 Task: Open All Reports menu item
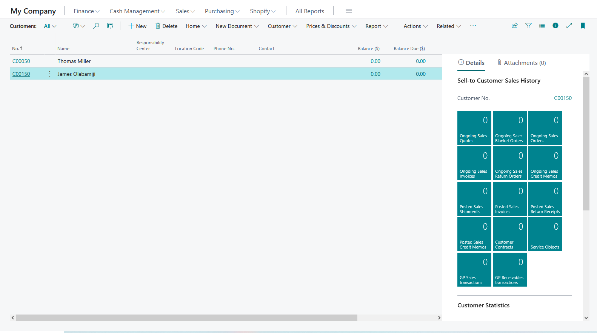point(309,11)
